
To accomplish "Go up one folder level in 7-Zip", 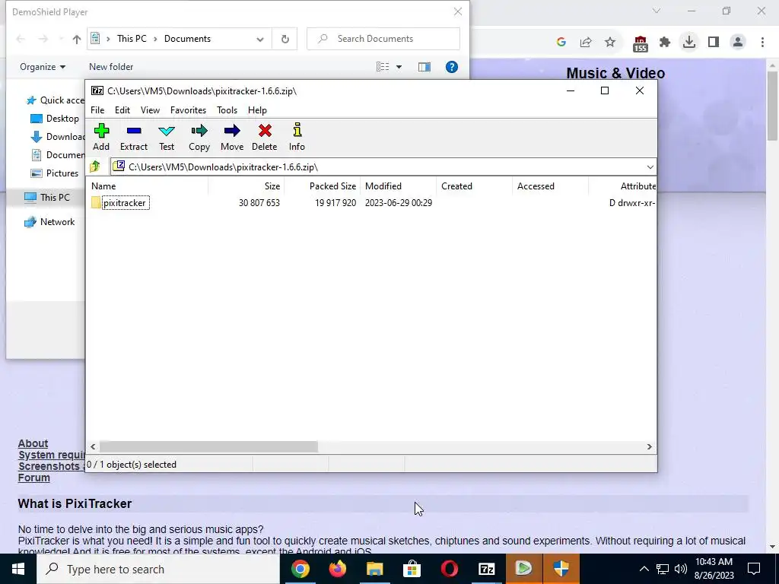I will tap(95, 167).
